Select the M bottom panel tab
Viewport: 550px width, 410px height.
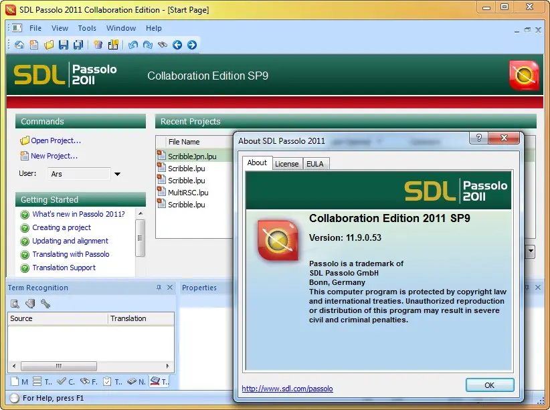[x=19, y=382]
